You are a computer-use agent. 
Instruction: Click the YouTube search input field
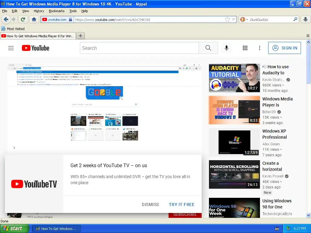coord(139,48)
